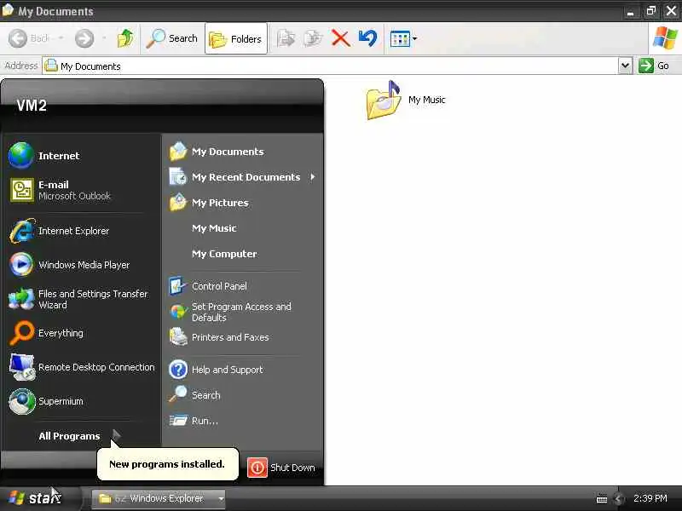Click the keyboard icon in system tray
682x511 pixels.
(602, 499)
